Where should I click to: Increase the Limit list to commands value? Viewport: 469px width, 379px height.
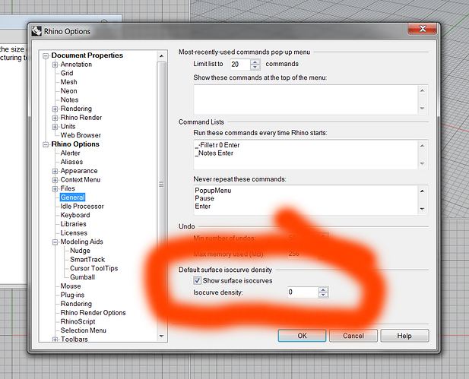click(x=255, y=62)
